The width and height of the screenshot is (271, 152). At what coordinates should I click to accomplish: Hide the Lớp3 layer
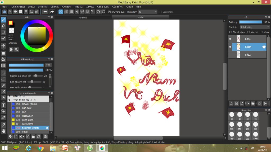click(x=230, y=39)
